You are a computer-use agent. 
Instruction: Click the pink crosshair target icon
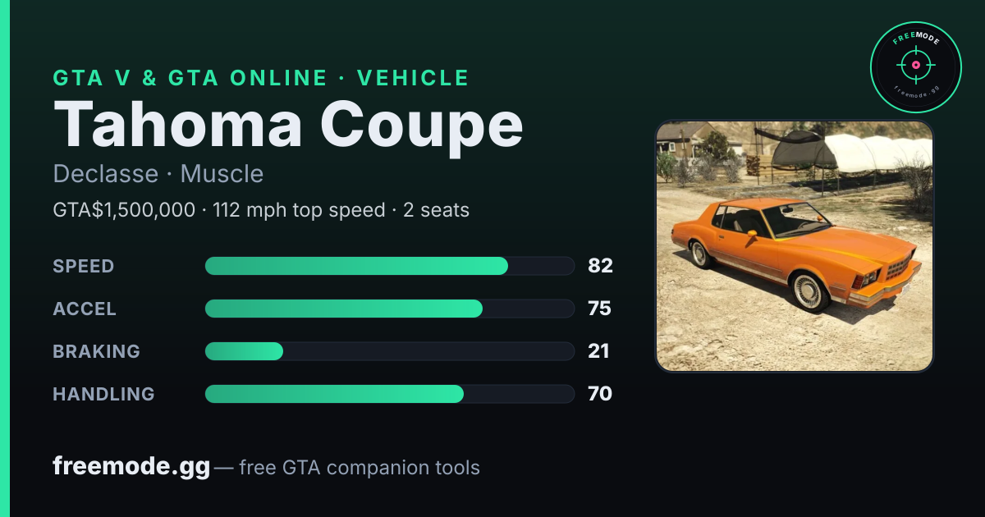[915, 64]
